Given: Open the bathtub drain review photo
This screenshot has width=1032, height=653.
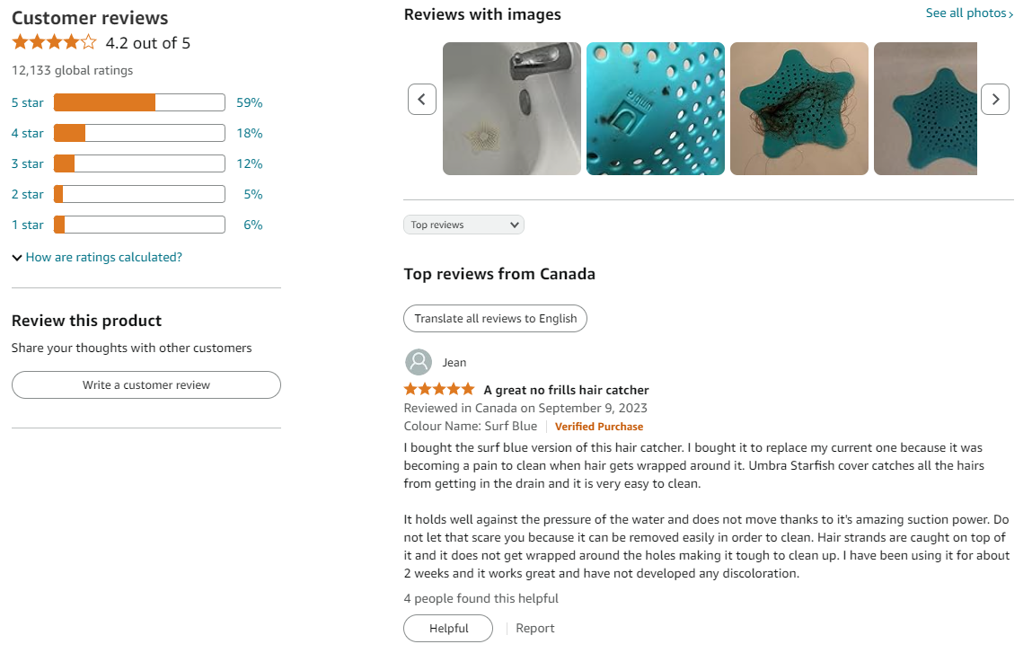Looking at the screenshot, I should (511, 109).
